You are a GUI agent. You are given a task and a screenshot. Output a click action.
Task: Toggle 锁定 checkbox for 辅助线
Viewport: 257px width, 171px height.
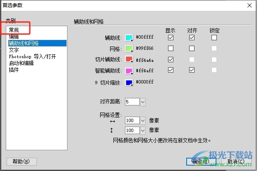[x=214, y=38]
